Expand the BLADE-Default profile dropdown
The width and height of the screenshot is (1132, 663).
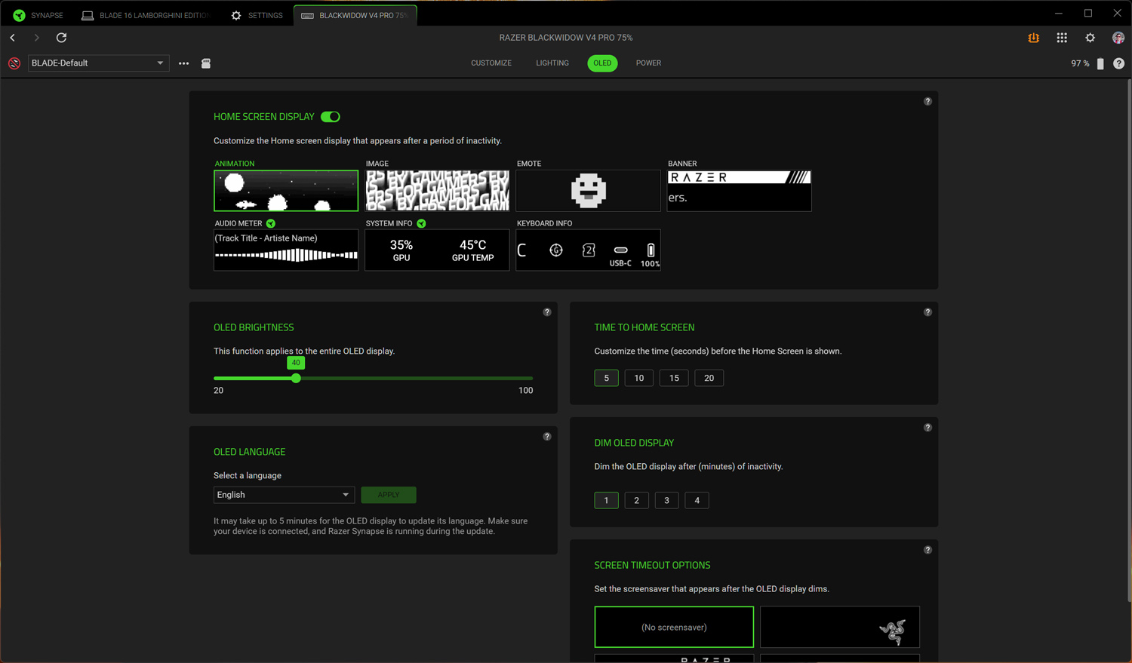point(98,63)
